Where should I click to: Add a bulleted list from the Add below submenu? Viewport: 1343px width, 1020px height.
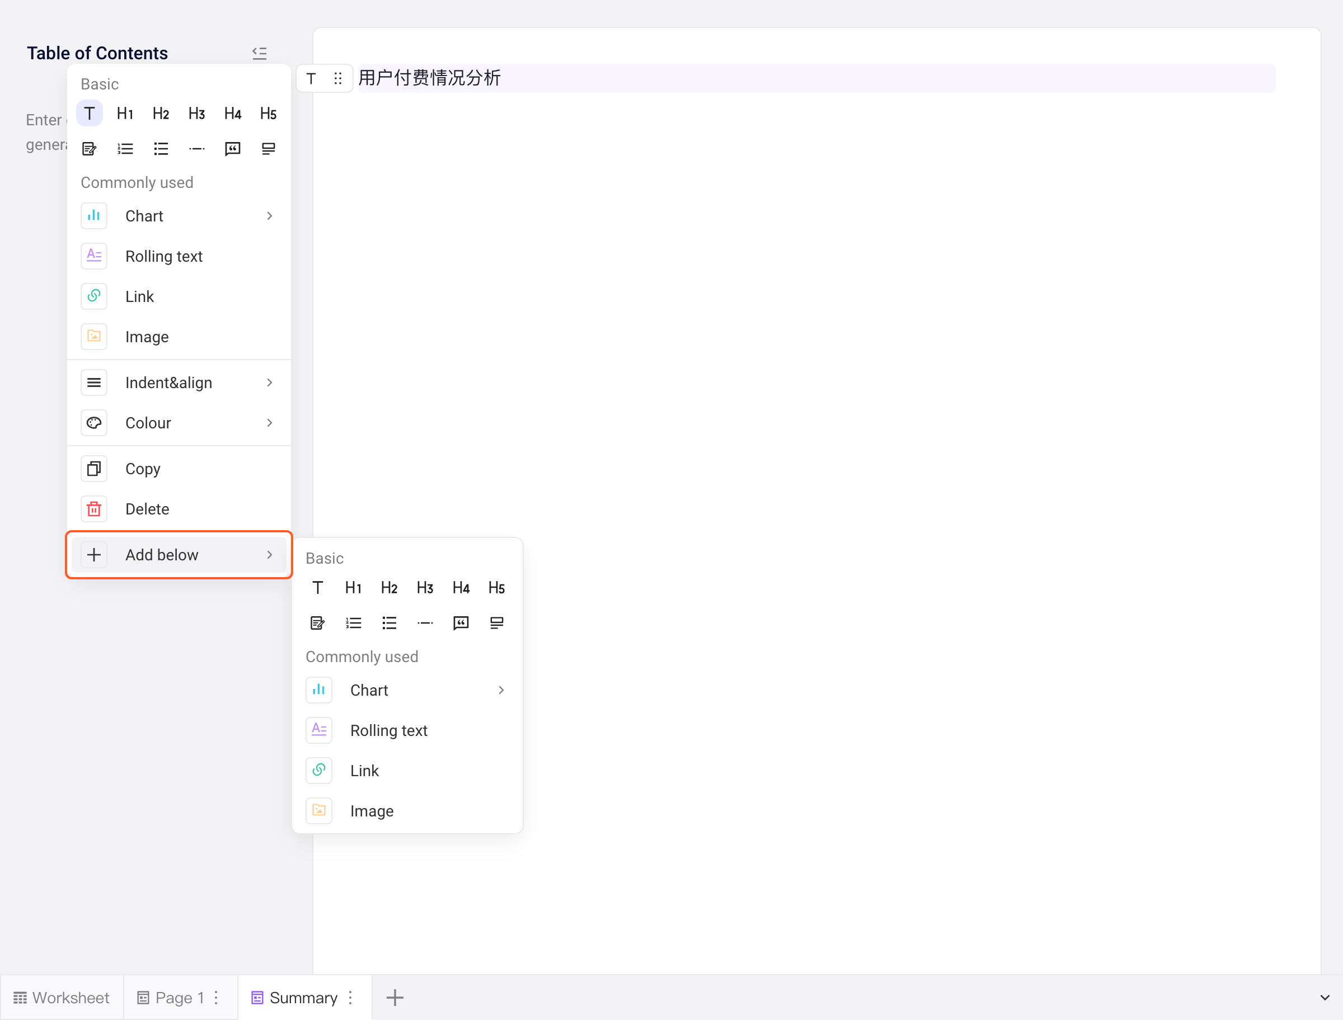click(x=389, y=623)
